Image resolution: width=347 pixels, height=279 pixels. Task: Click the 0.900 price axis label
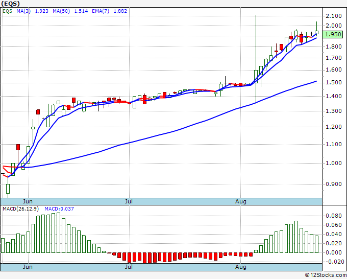(334, 184)
